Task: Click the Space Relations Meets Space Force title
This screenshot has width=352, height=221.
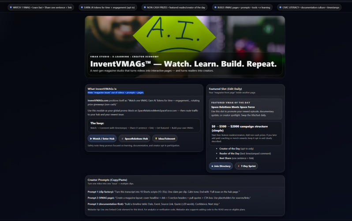Action: pyautogui.click(x=233, y=107)
